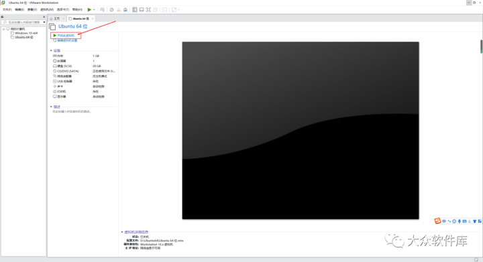Click the power on this virtual machine link
The width and height of the screenshot is (483, 262).
click(x=66, y=36)
